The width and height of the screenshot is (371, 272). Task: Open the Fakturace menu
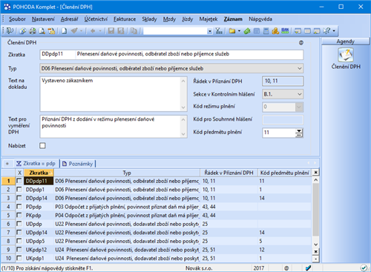coord(125,19)
